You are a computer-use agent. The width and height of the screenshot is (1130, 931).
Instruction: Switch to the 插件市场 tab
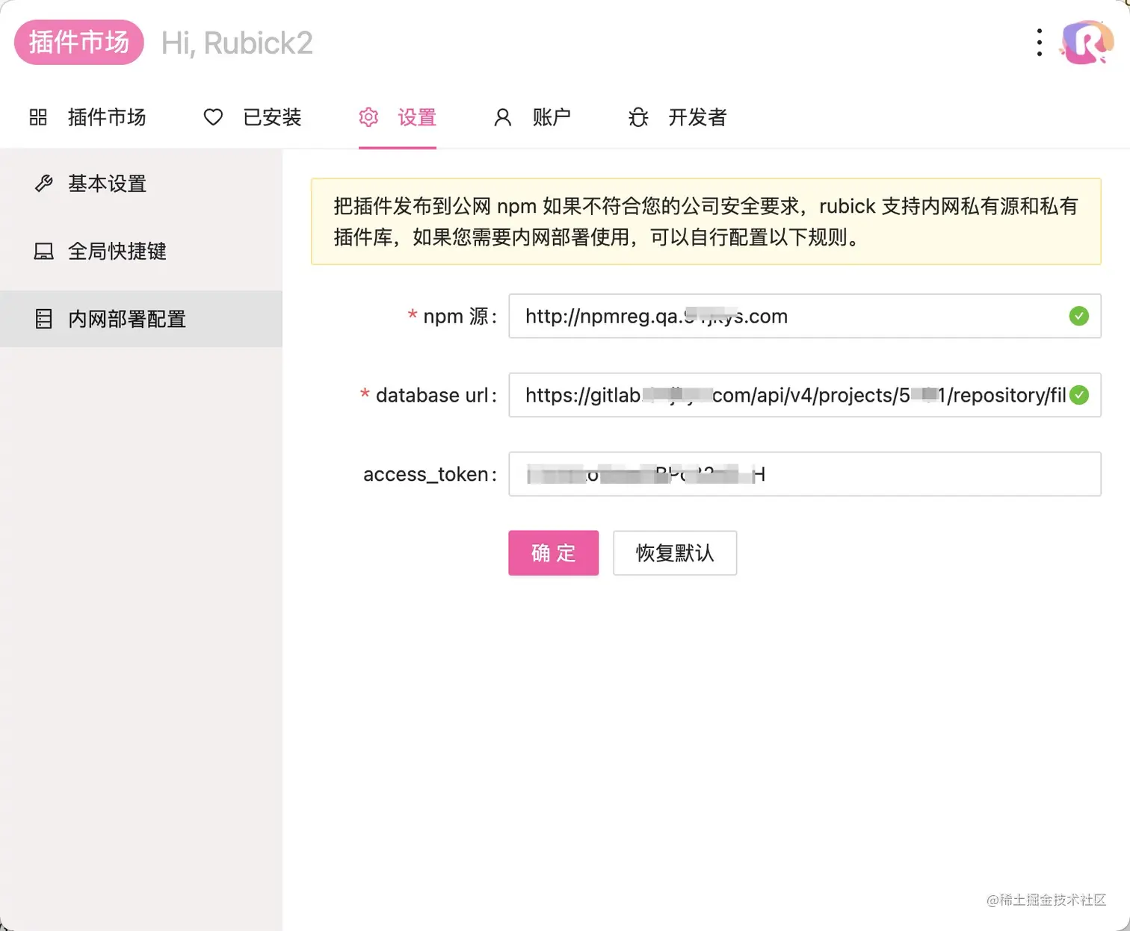[x=87, y=117]
